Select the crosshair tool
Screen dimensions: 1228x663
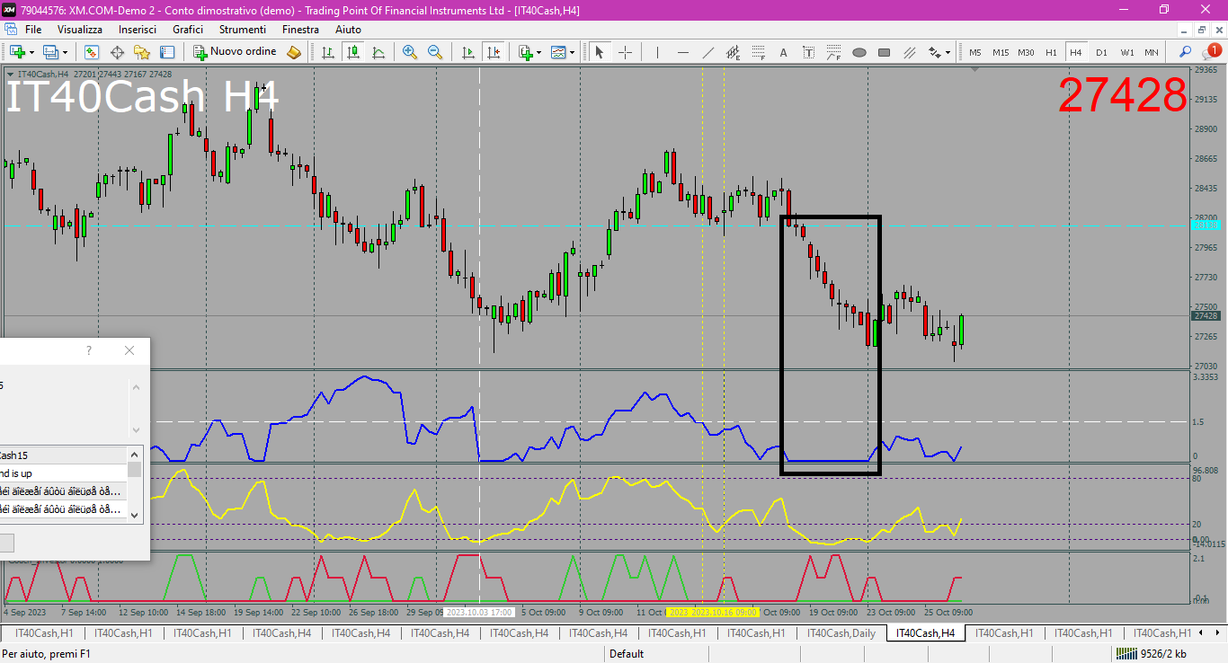(625, 52)
